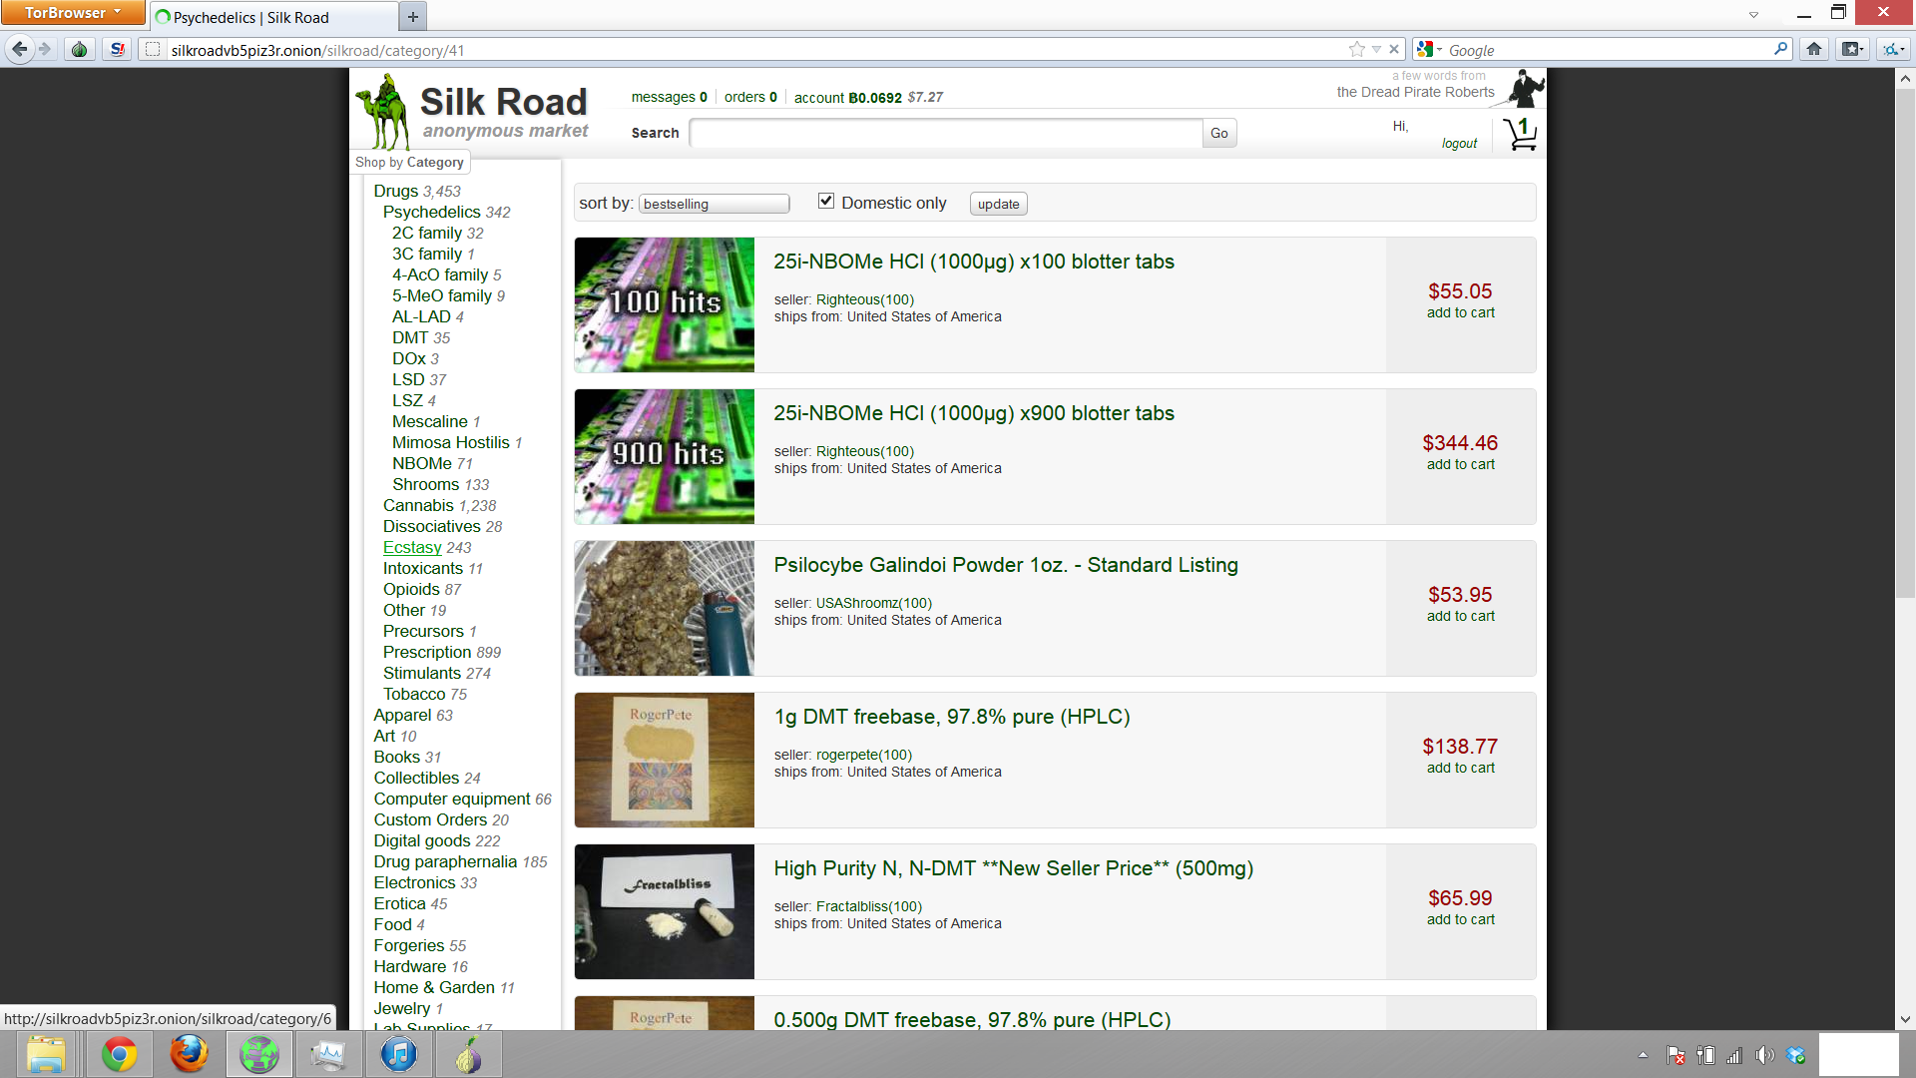Toggle the Domestic only checkbox

coord(826,201)
